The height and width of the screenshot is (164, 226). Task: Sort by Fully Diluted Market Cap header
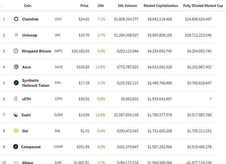(x=203, y=6)
